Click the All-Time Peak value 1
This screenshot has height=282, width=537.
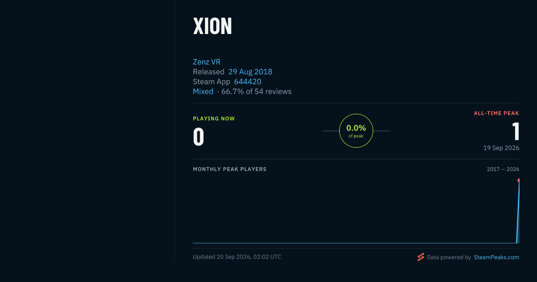click(x=516, y=132)
